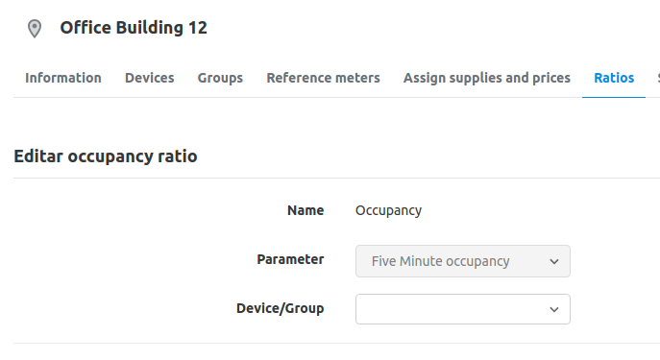
Task: Open the Information tab
Action: 63,78
